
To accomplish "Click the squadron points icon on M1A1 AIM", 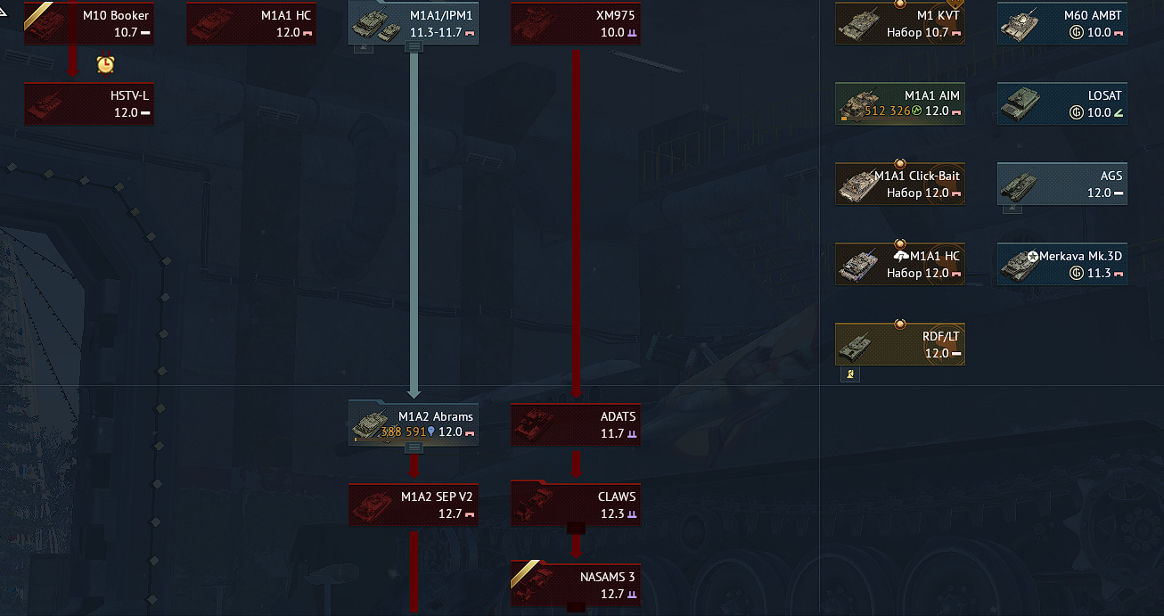I will [x=916, y=111].
